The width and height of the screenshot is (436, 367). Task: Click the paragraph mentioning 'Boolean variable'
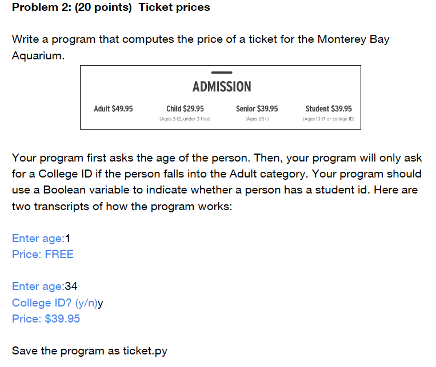pyautogui.click(x=217, y=182)
